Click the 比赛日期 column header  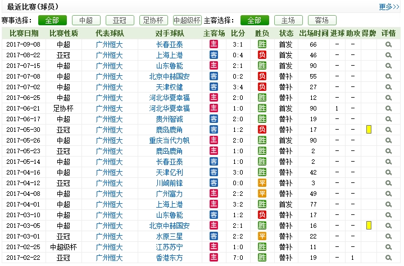[24, 33]
